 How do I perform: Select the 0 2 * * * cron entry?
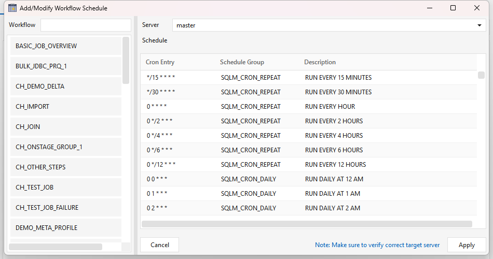(x=157, y=208)
